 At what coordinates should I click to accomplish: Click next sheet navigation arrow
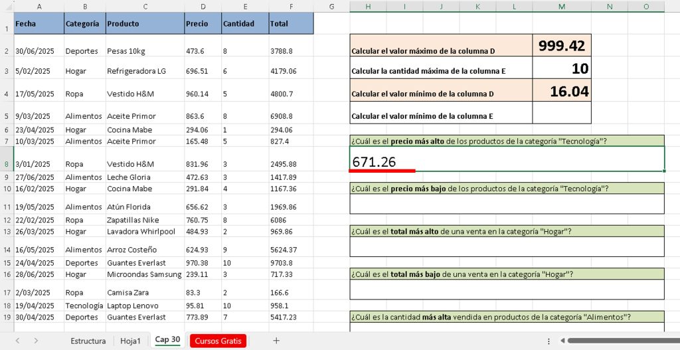click(36, 341)
